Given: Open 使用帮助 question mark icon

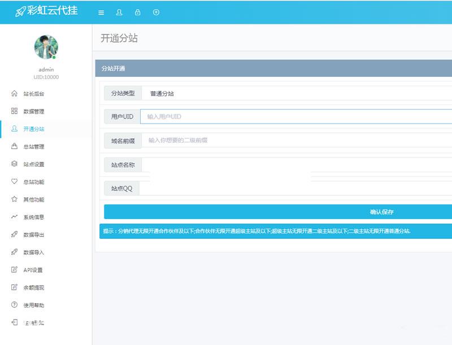Looking at the screenshot, I should (x=14, y=305).
